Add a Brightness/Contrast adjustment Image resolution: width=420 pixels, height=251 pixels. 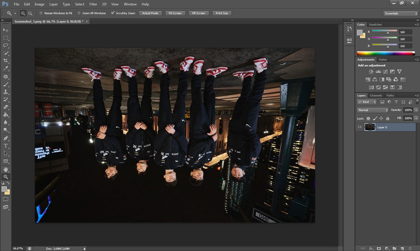[371, 72]
